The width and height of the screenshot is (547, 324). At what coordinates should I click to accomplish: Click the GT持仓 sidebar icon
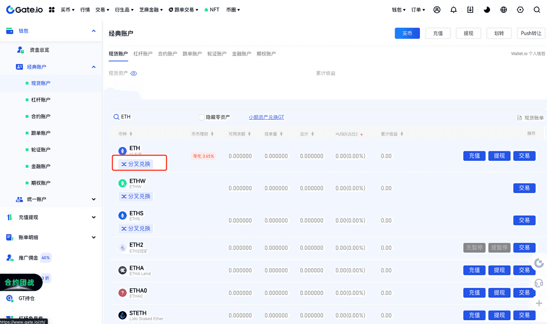10,298
